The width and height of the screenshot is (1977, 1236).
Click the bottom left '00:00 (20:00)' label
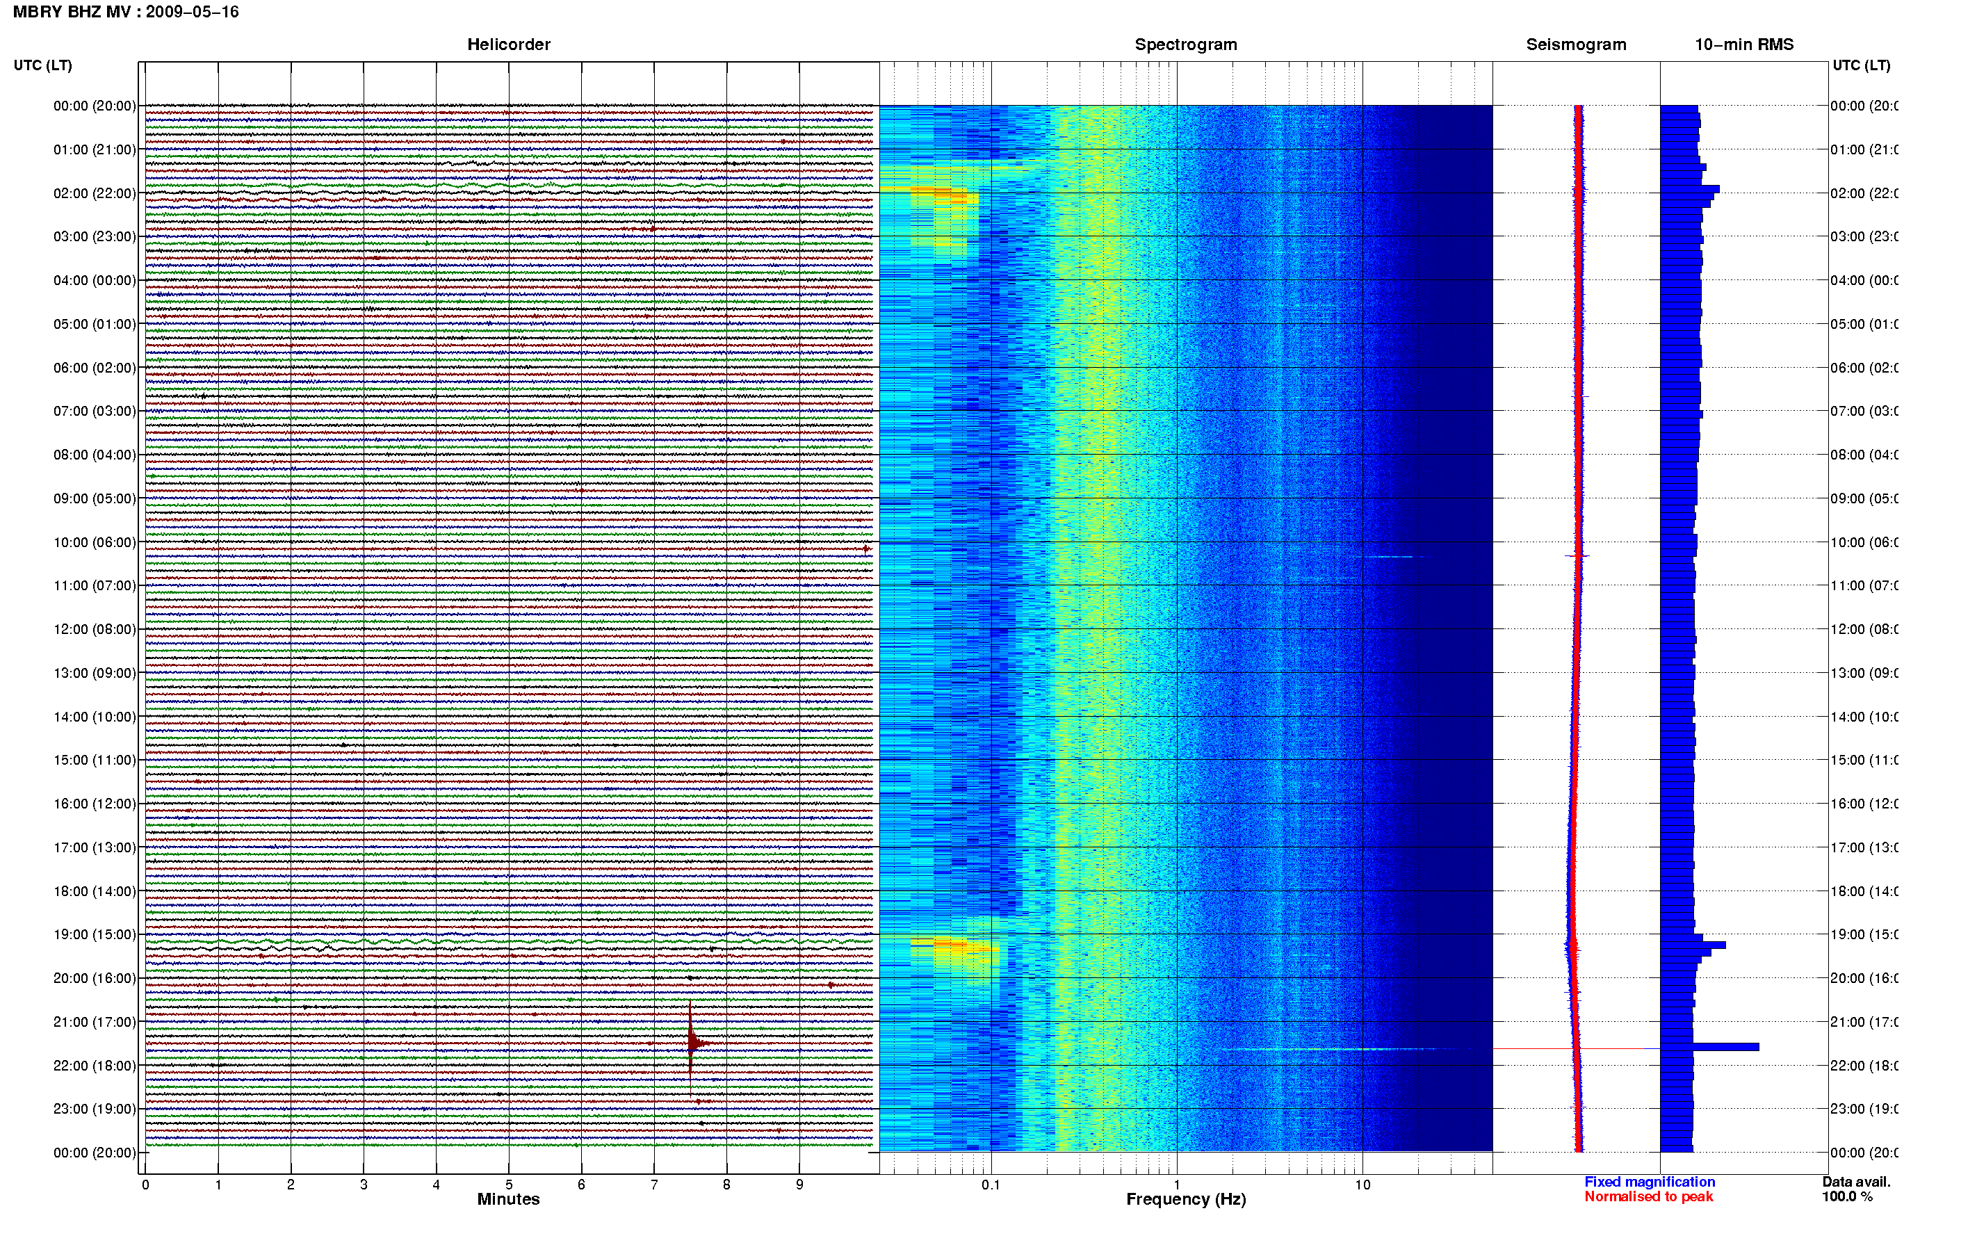click(x=95, y=1153)
